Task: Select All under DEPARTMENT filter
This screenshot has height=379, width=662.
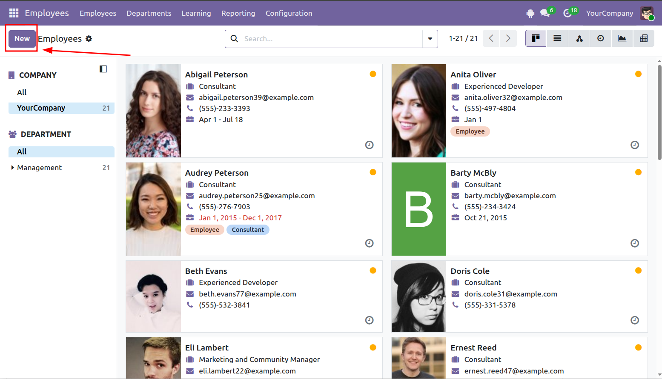Action: click(61, 152)
